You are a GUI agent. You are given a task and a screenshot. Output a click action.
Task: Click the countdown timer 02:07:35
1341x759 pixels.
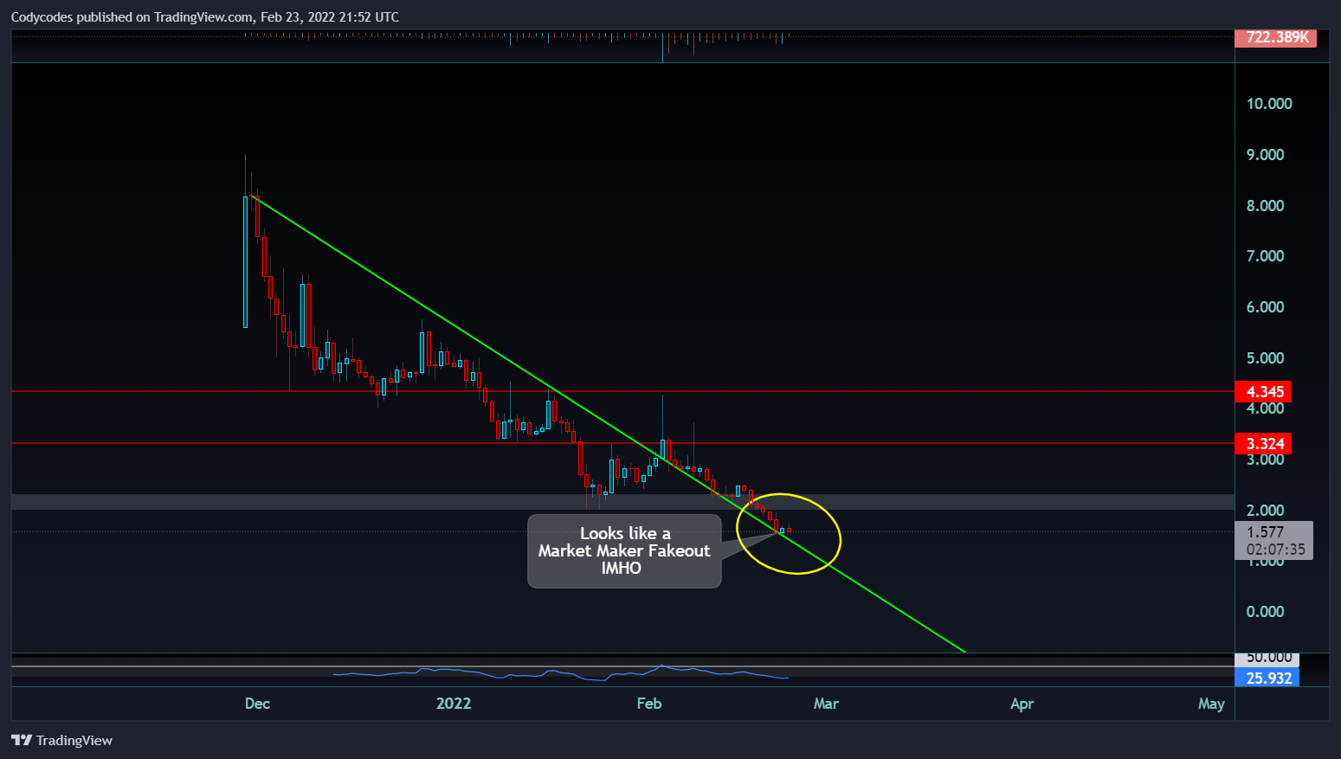coord(1276,550)
